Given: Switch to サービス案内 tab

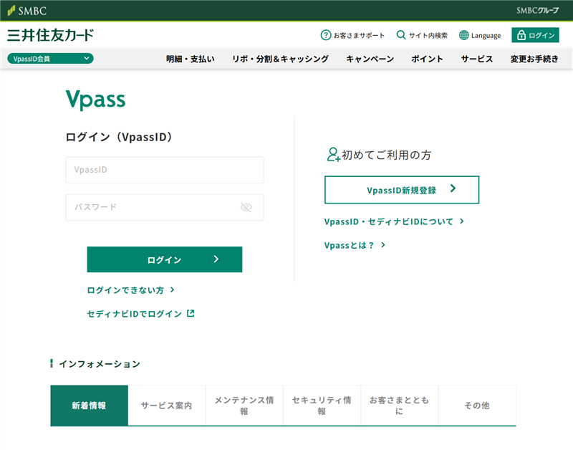Looking at the screenshot, I should coord(167,406).
